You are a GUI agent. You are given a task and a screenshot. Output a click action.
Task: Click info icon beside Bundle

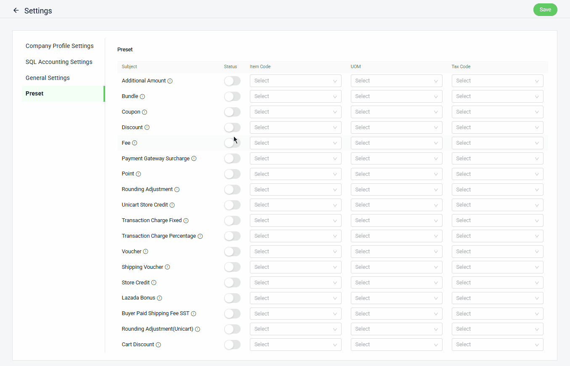(x=142, y=96)
